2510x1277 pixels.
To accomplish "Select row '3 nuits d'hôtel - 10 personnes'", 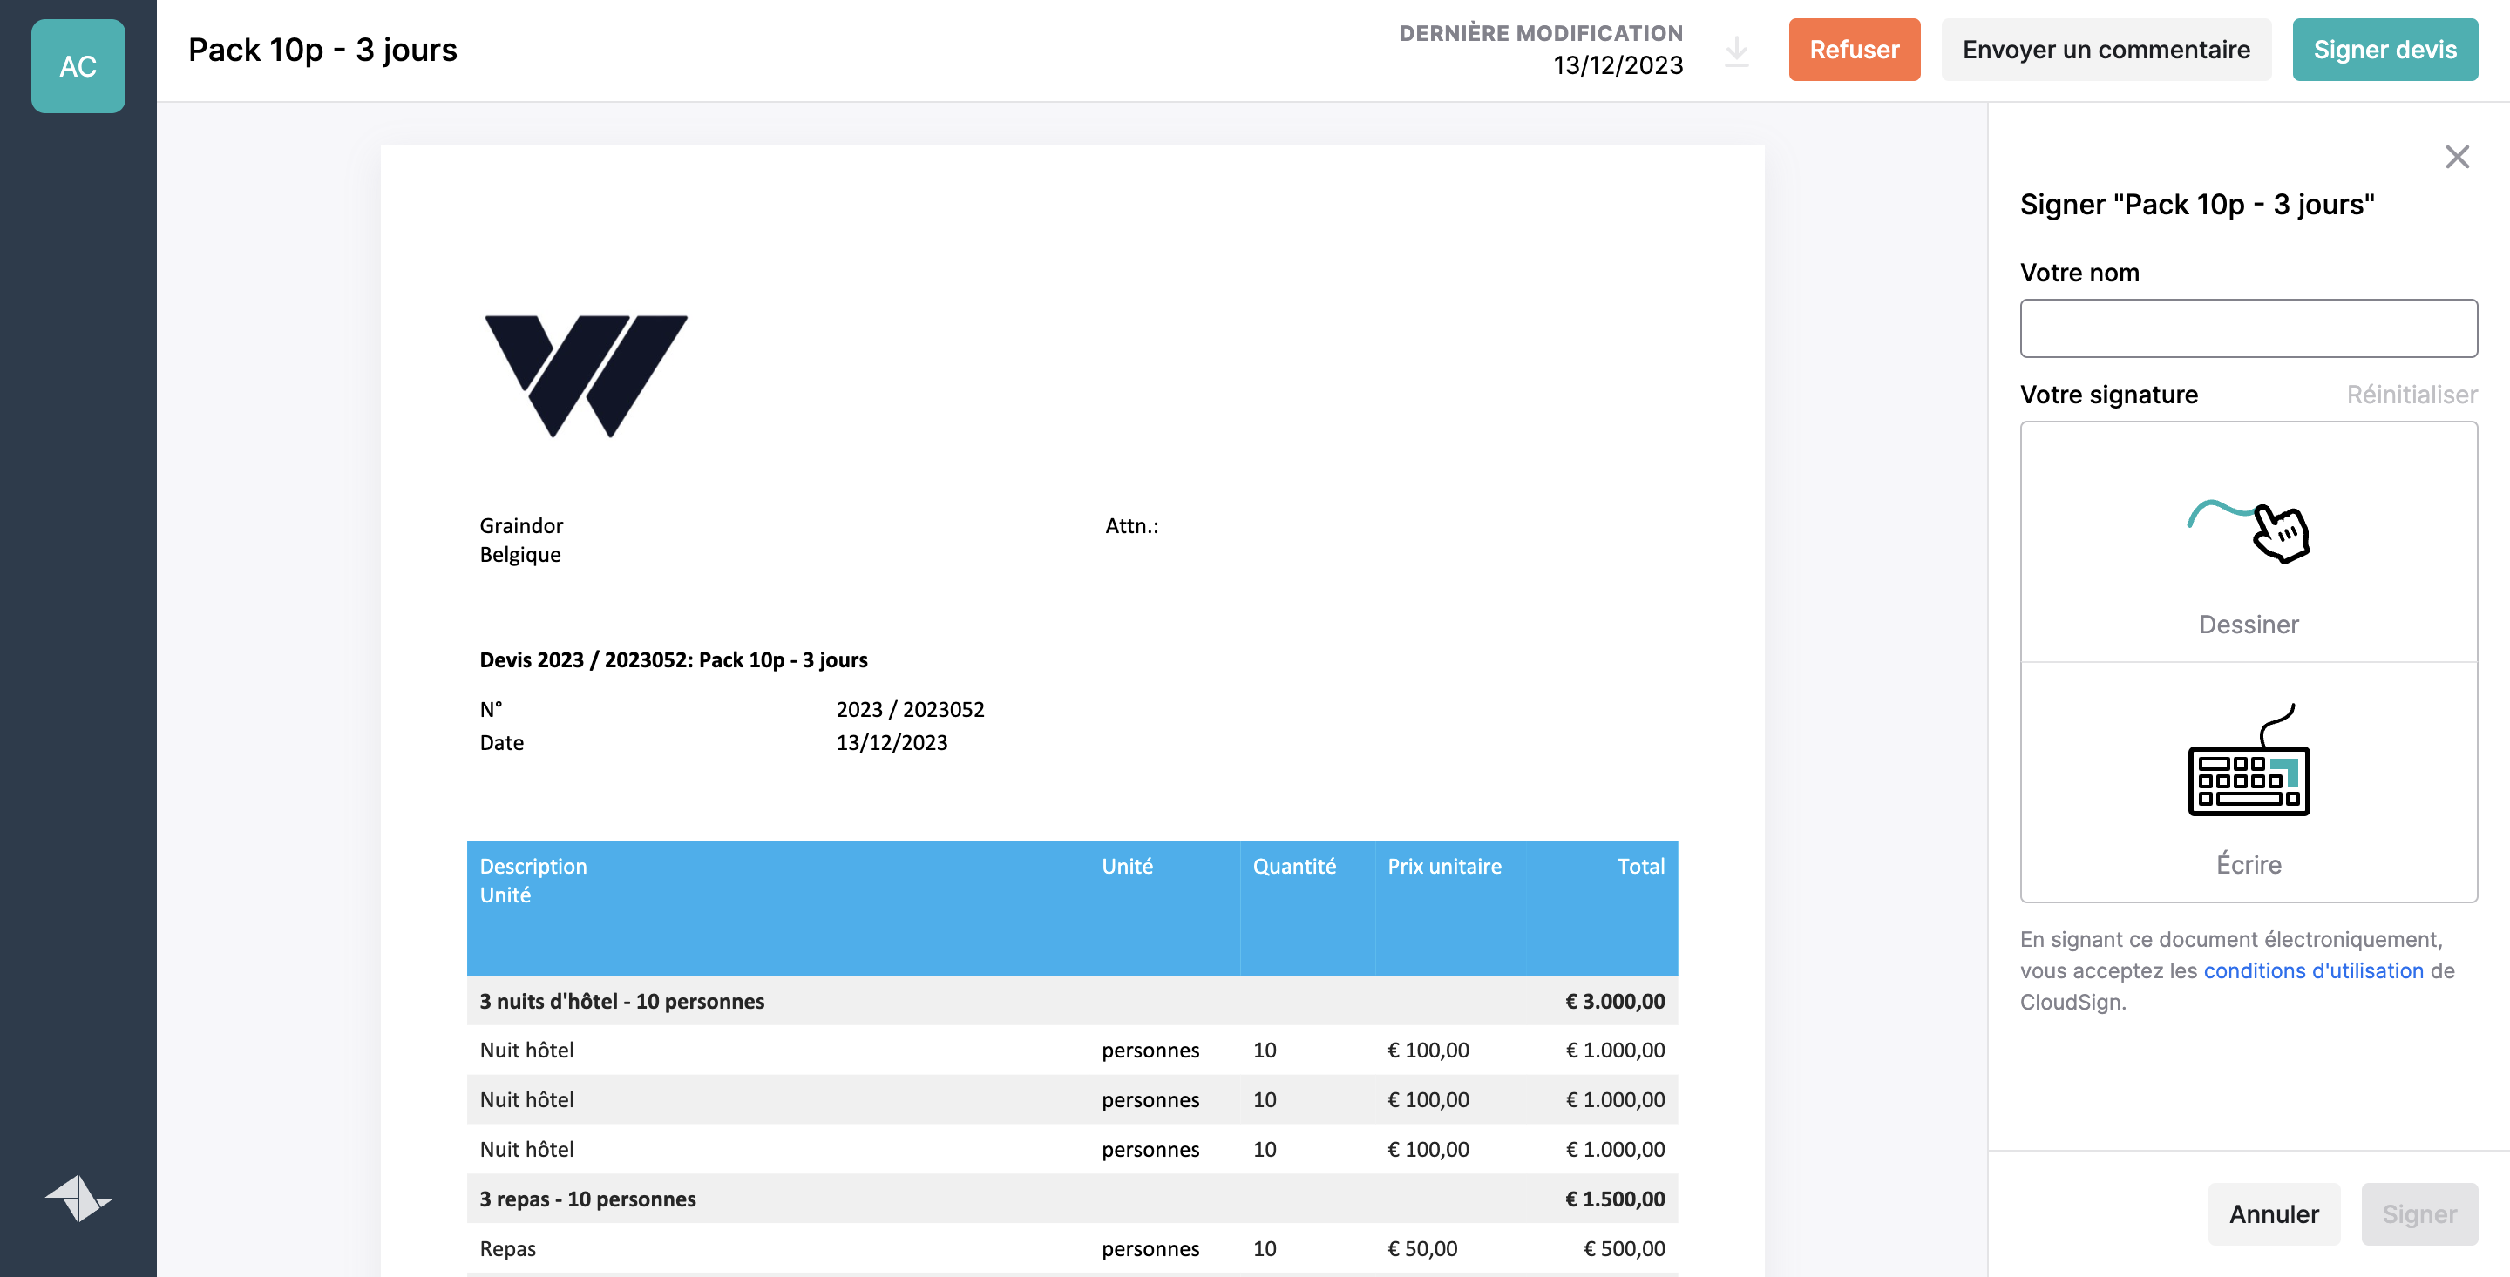I will (x=1072, y=1000).
